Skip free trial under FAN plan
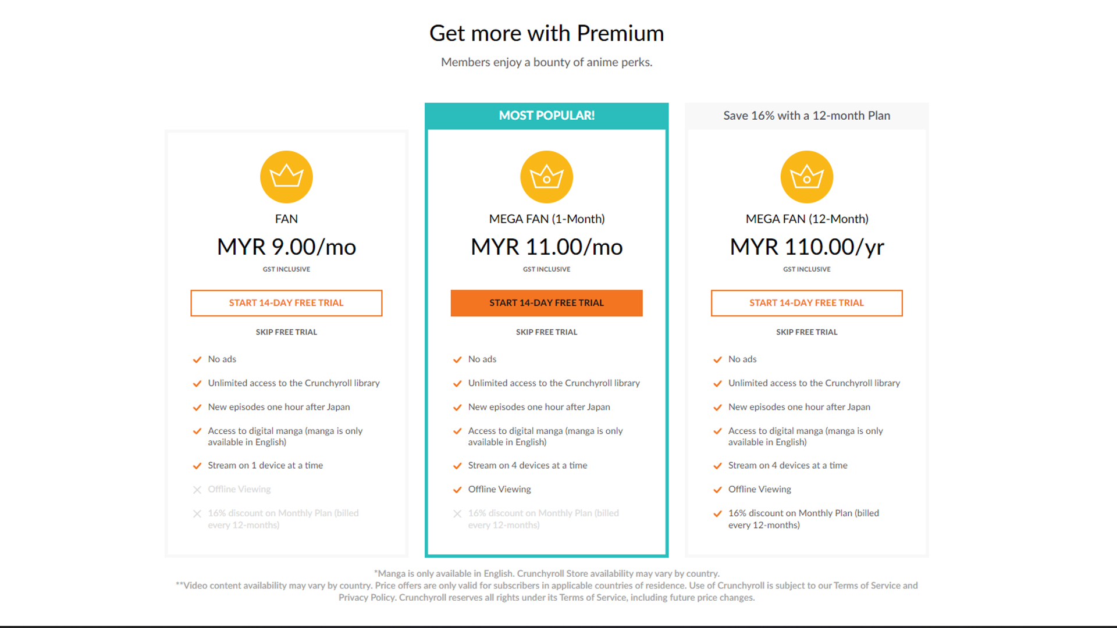The image size is (1117, 628). coord(286,332)
